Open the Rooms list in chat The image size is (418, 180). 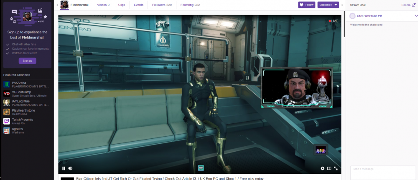click(x=407, y=5)
